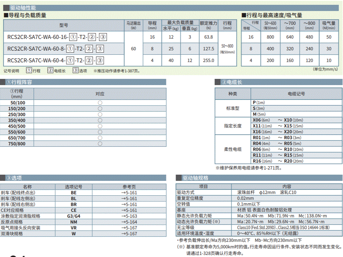
Task: Click 无尘等级 Class10 value
Action: [283, 228]
